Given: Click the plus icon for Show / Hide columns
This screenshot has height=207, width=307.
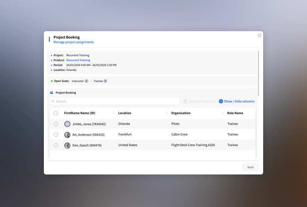Looking at the screenshot, I should [x=221, y=101].
